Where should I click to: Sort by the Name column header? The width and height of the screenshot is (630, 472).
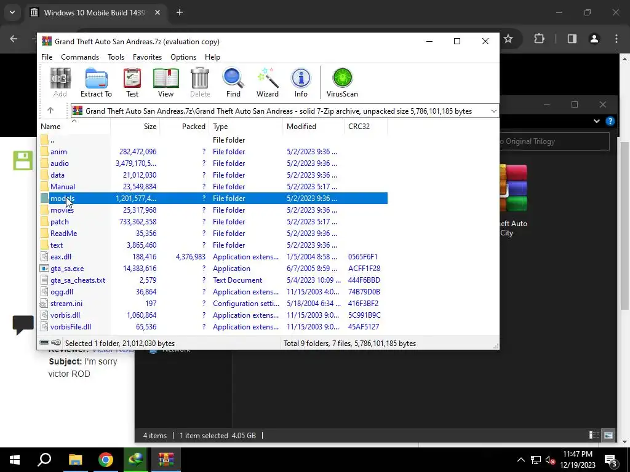pos(74,127)
